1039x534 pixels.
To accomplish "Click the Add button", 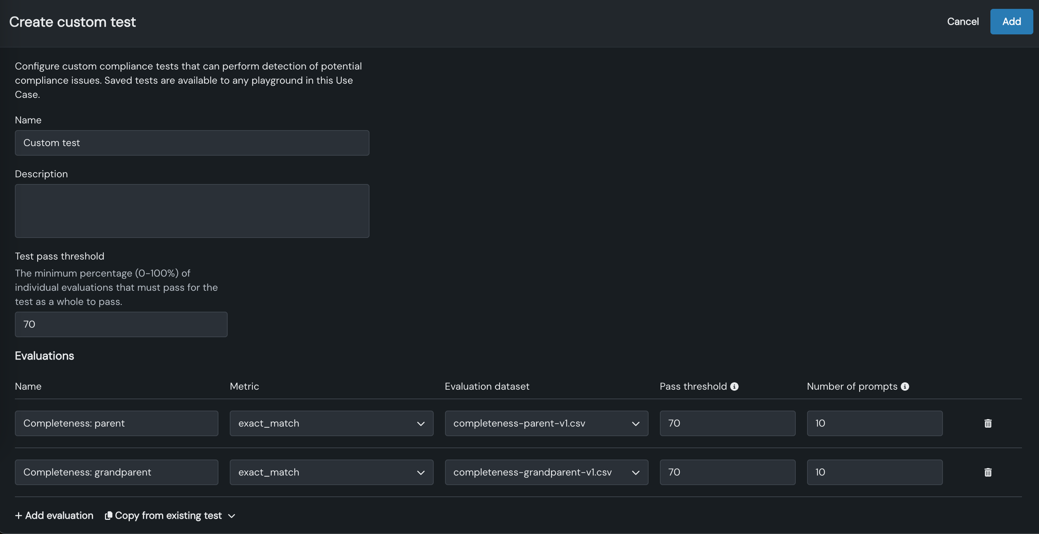I will tap(1011, 21).
